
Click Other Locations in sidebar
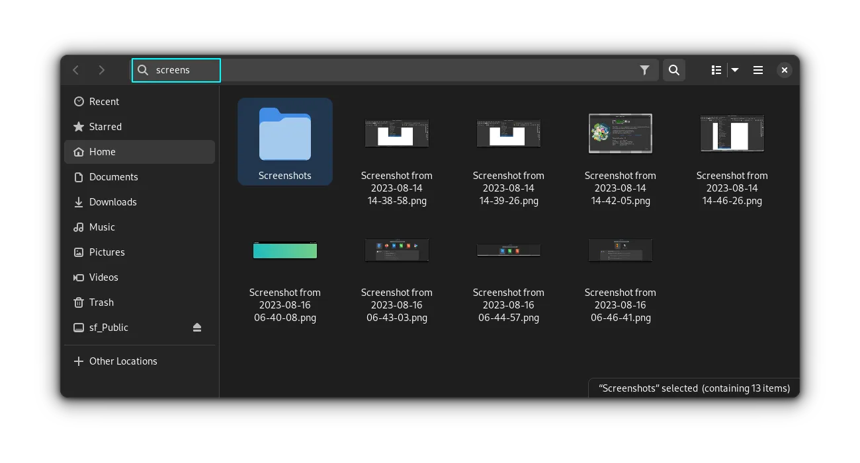[x=123, y=361]
